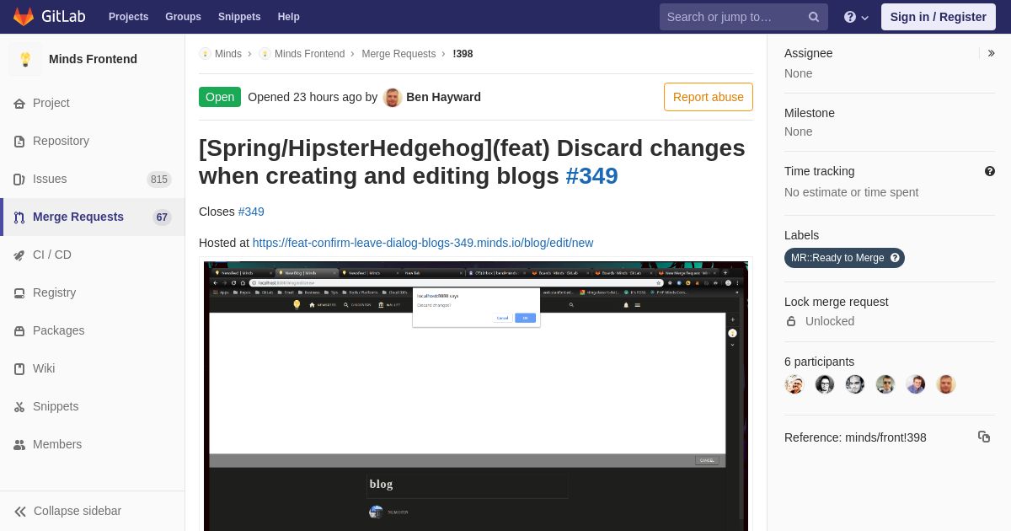Click the second participant avatar with glasses
This screenshot has width=1011, height=531.
(825, 384)
